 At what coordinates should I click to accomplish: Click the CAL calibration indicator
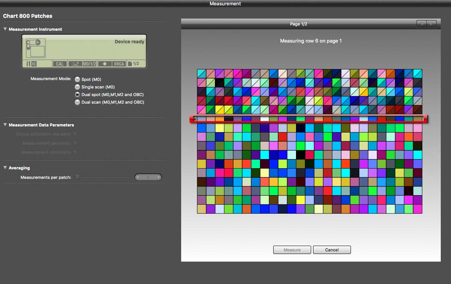(x=60, y=64)
